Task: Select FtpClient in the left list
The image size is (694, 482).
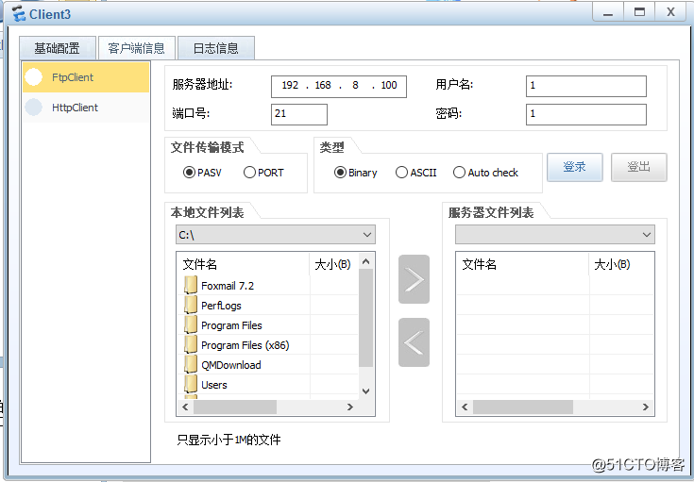Action: (86, 77)
